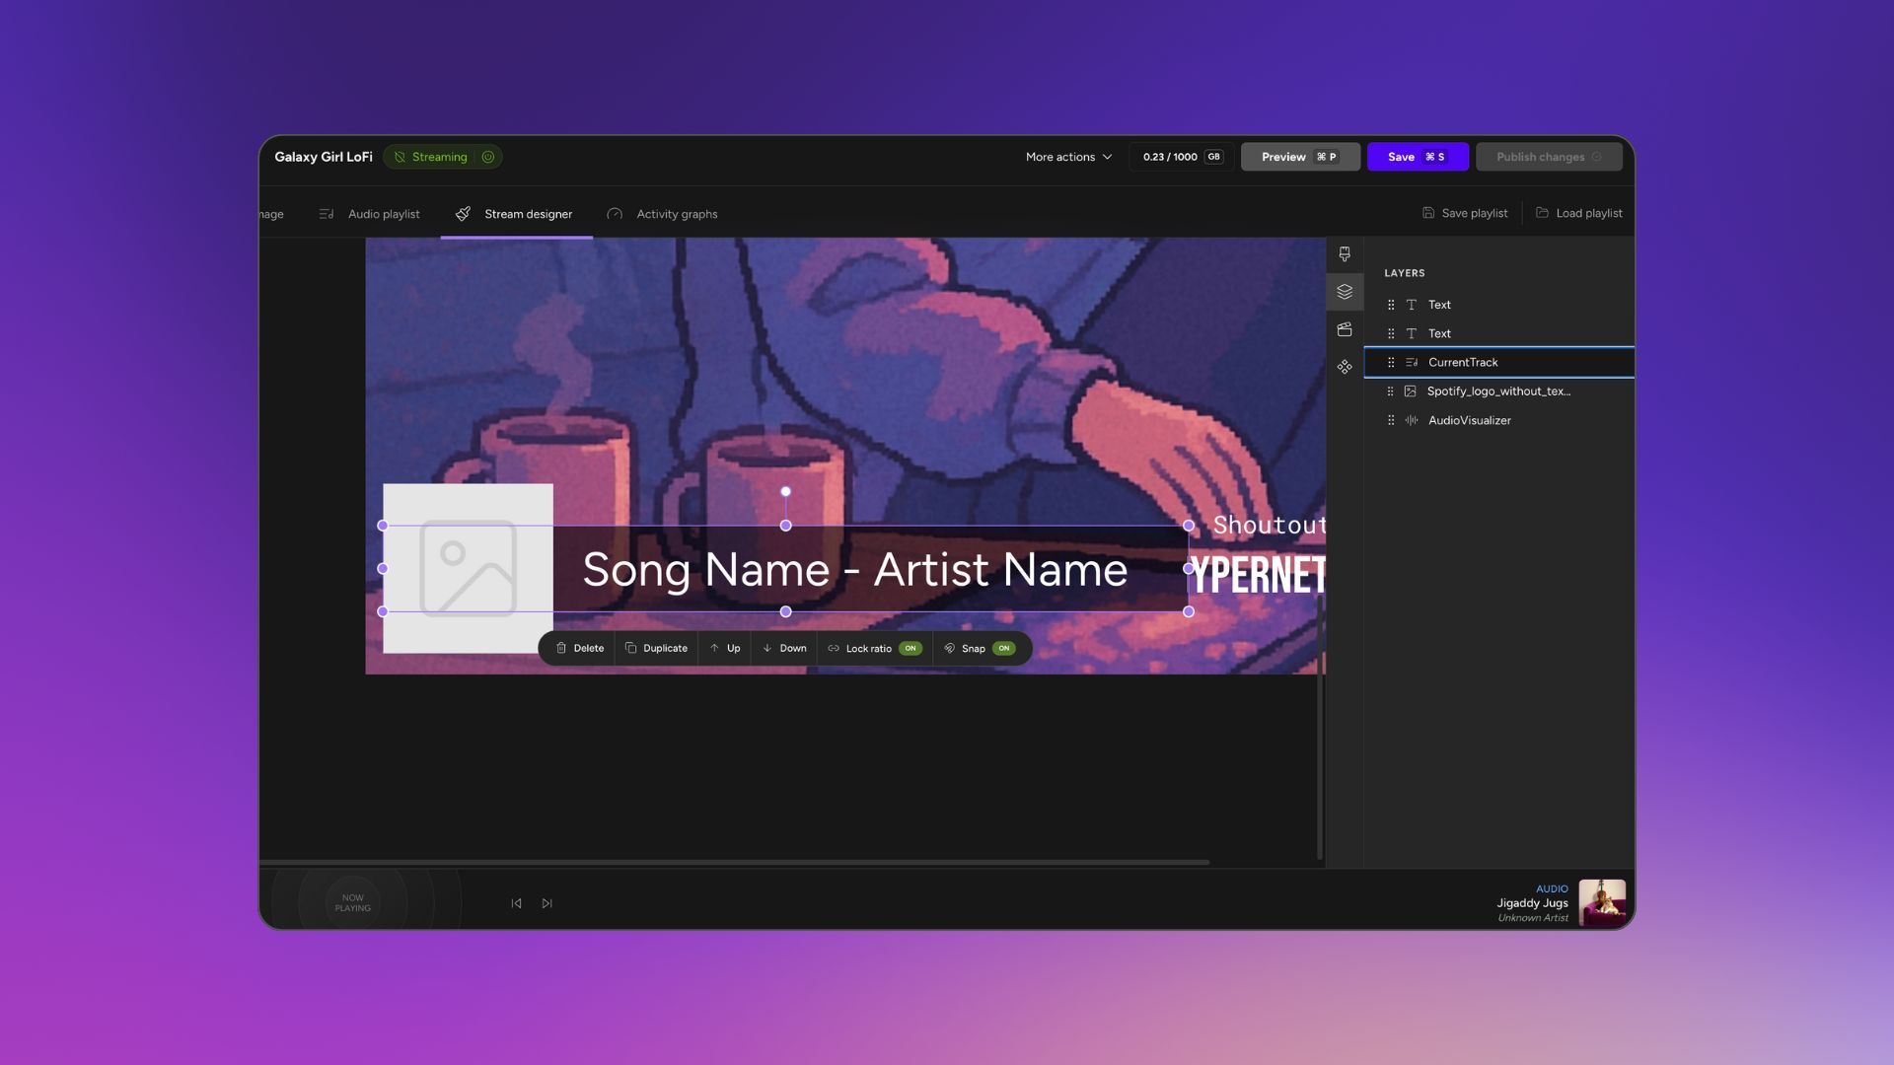Select the first Text layer
Screen dimensions: 1894x1065
click(x=1499, y=305)
